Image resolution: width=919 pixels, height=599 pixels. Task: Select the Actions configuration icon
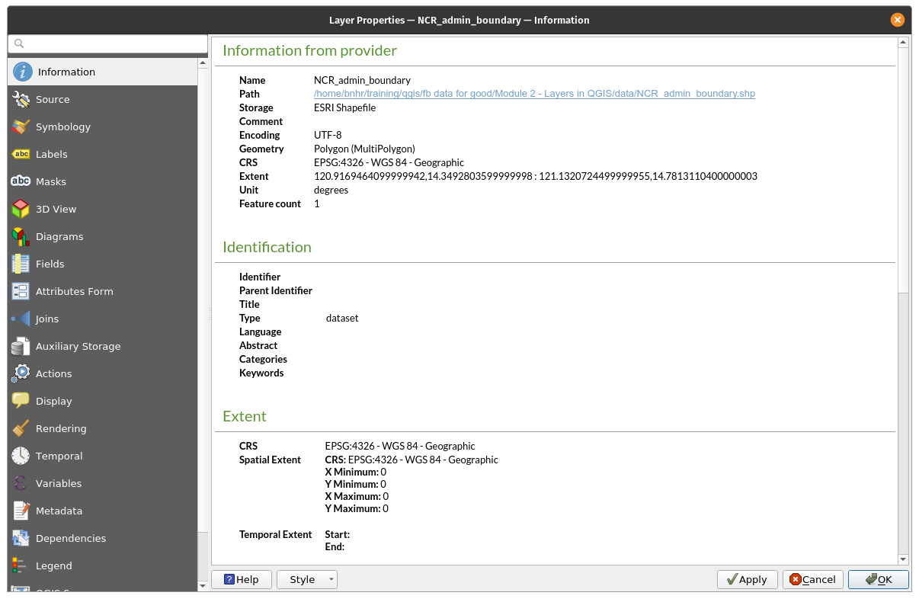point(21,373)
